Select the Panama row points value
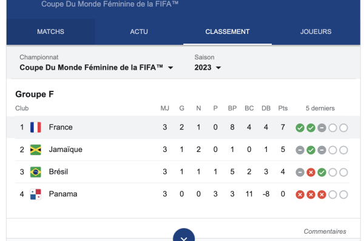The image size is (364, 241). [x=283, y=194]
